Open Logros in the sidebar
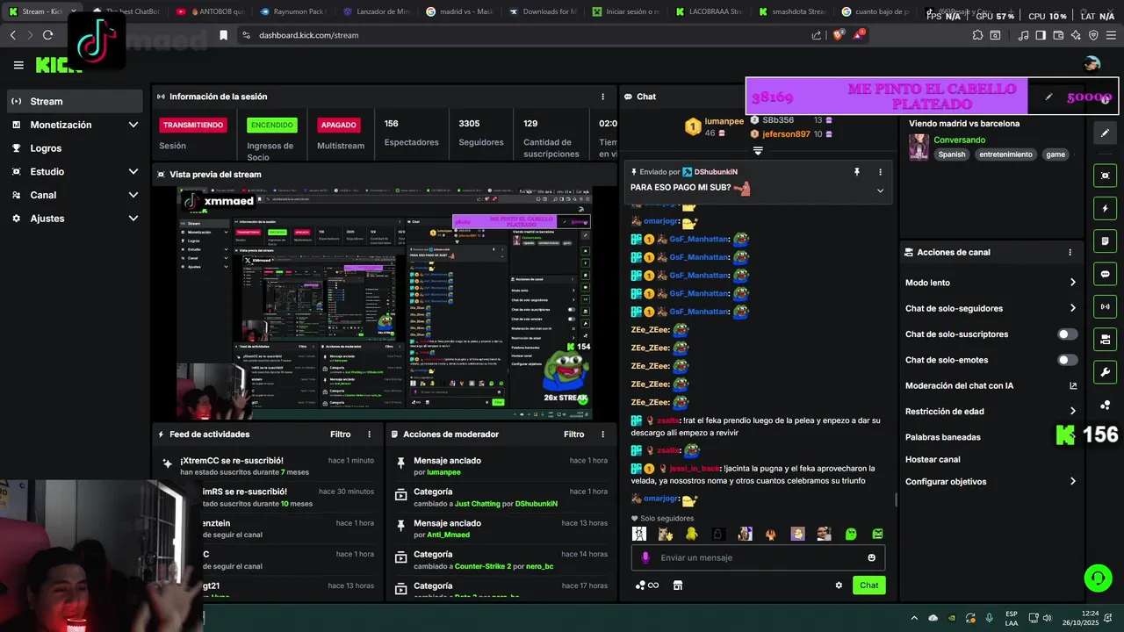 coord(75,148)
